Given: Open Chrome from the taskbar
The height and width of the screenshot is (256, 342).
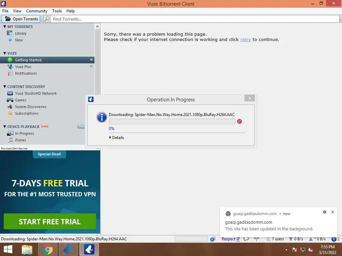Looking at the screenshot, I should coord(47,249).
